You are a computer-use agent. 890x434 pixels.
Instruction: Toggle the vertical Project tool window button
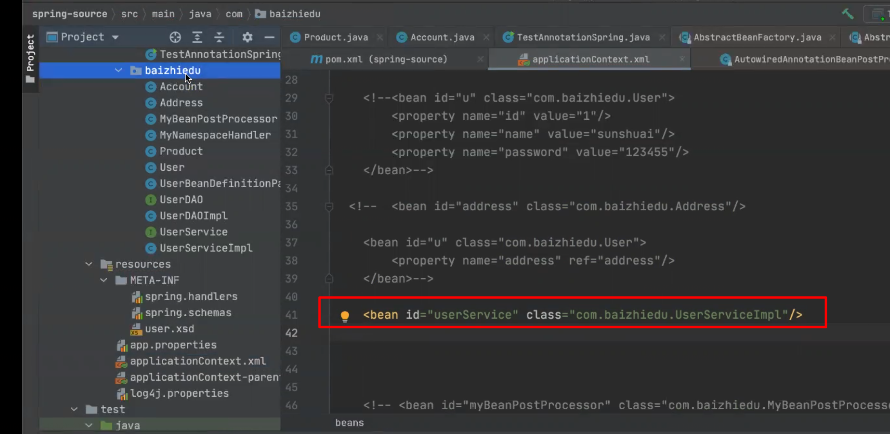pyautogui.click(x=30, y=59)
